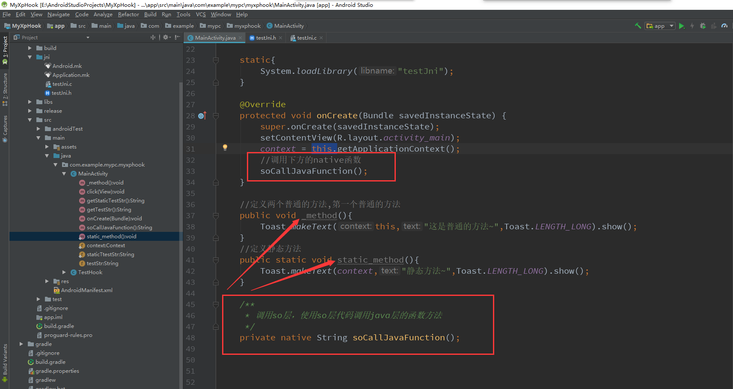
Task: Expand the res folder
Action: pyautogui.click(x=47, y=281)
